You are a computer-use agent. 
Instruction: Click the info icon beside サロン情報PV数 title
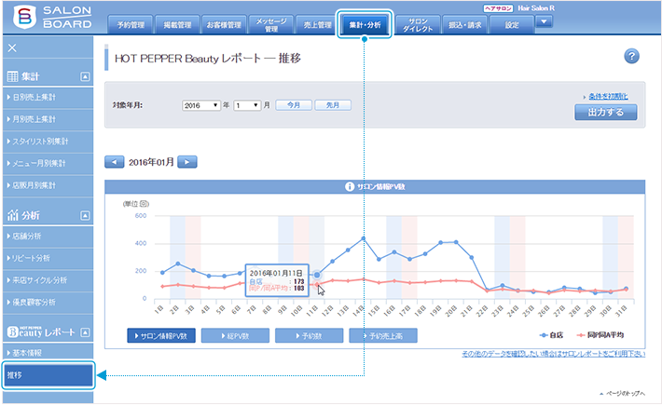click(349, 186)
